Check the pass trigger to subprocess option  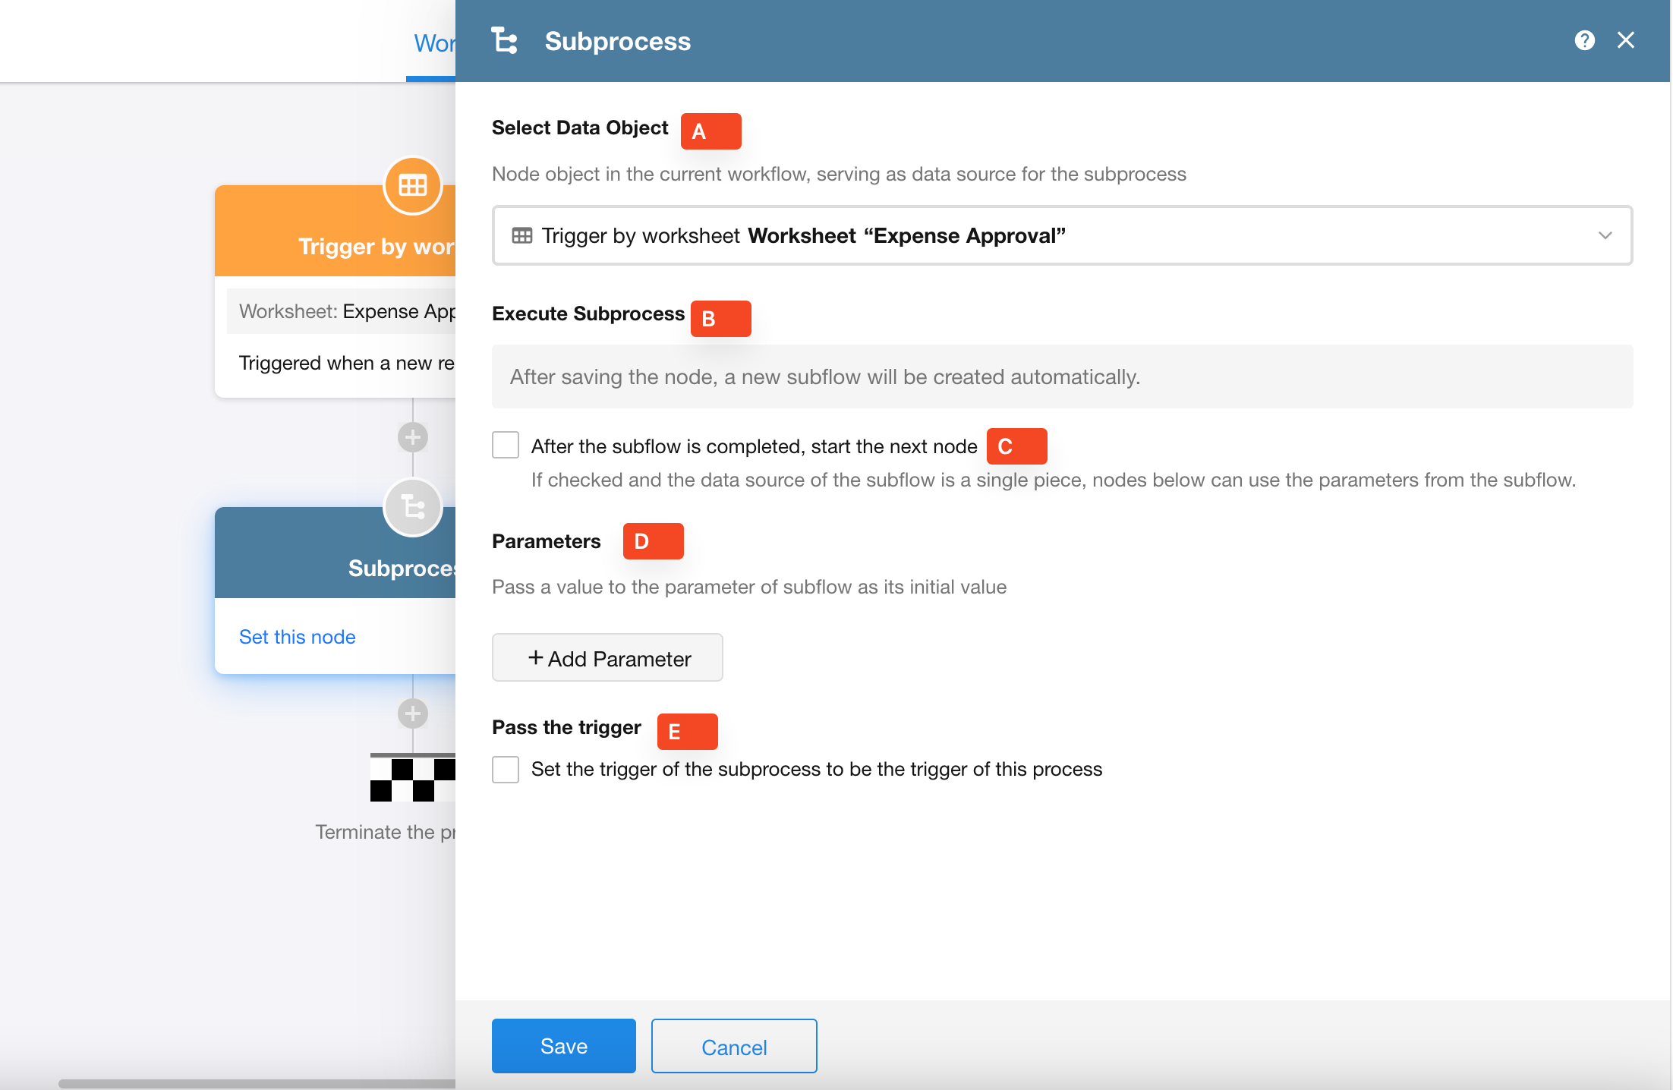[x=506, y=769]
